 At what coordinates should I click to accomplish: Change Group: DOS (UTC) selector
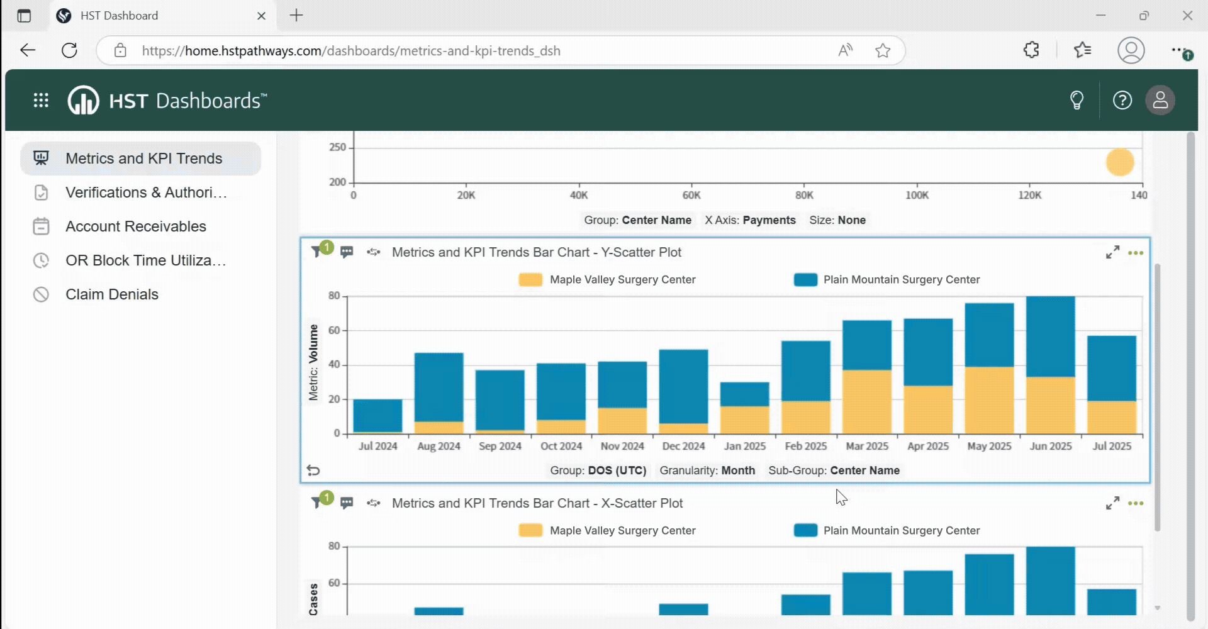pos(598,470)
